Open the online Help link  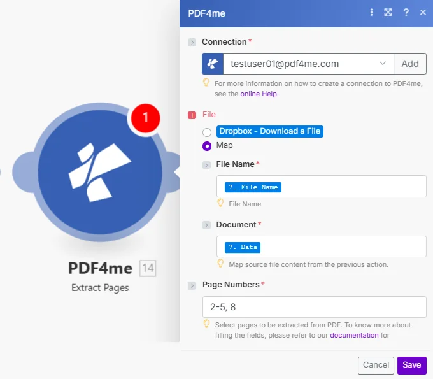[x=259, y=94]
